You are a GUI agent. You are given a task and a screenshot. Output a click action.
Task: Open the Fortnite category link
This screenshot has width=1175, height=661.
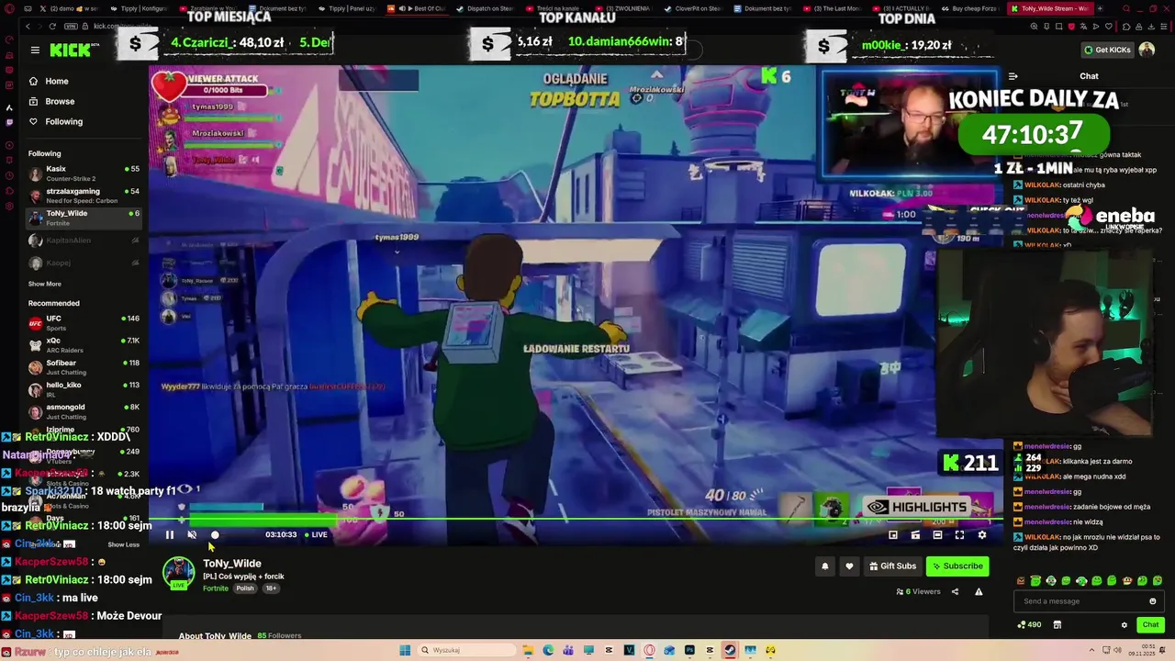tap(216, 588)
